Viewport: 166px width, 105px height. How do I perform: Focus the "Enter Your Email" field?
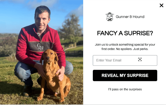pyautogui.click(x=125, y=60)
